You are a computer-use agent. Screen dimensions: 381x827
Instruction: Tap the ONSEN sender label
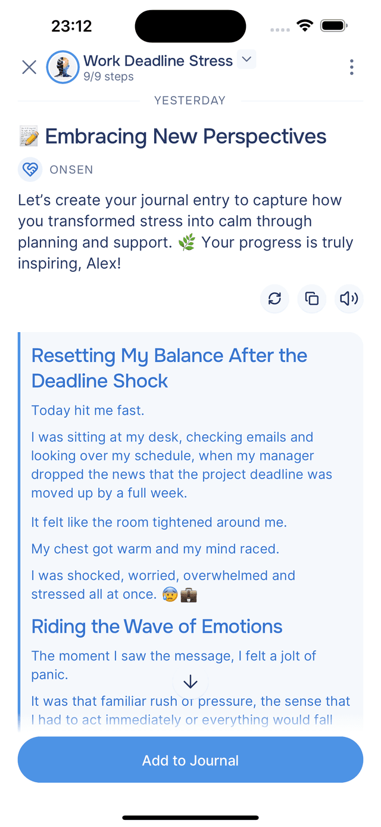pyautogui.click(x=71, y=170)
